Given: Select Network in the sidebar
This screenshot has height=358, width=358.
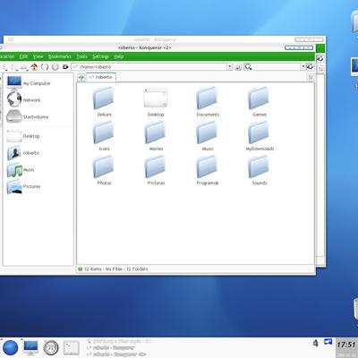Looking at the screenshot, I should [24, 99].
